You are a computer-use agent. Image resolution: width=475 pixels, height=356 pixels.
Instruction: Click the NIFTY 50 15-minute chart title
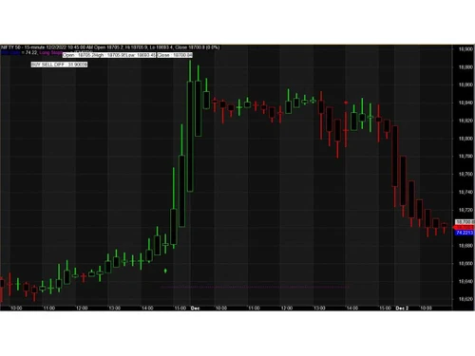(110, 47)
